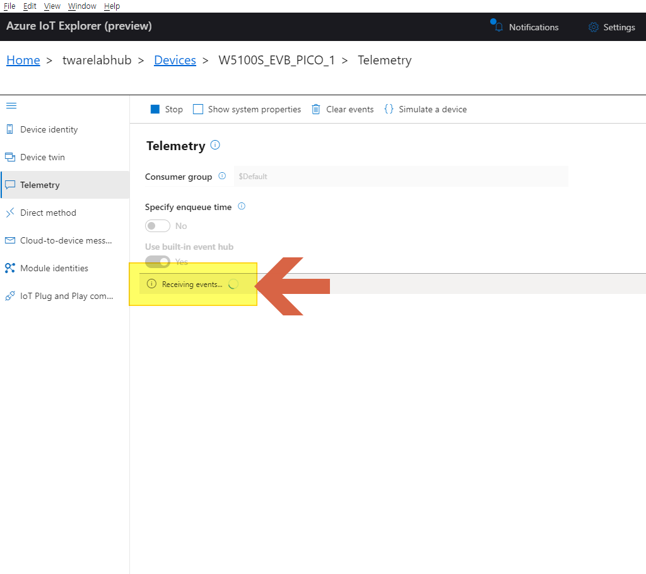Clear events with the trash button
This screenshot has width=646, height=574.
pos(343,109)
